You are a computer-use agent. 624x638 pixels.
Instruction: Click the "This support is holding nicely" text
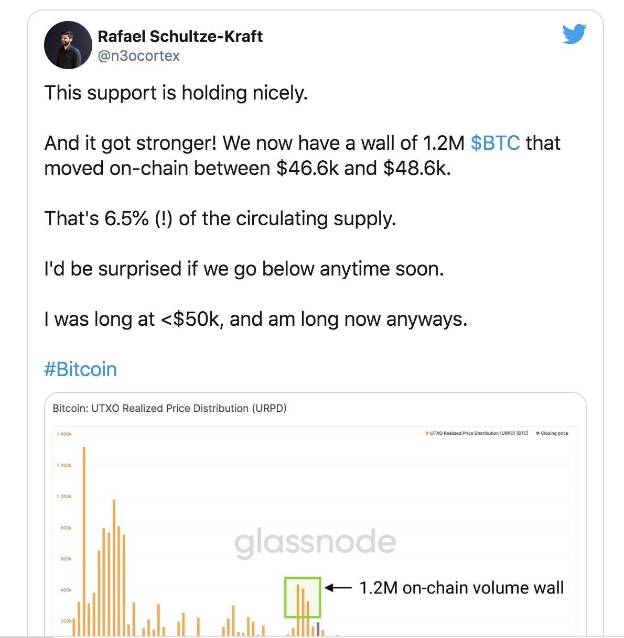[176, 93]
